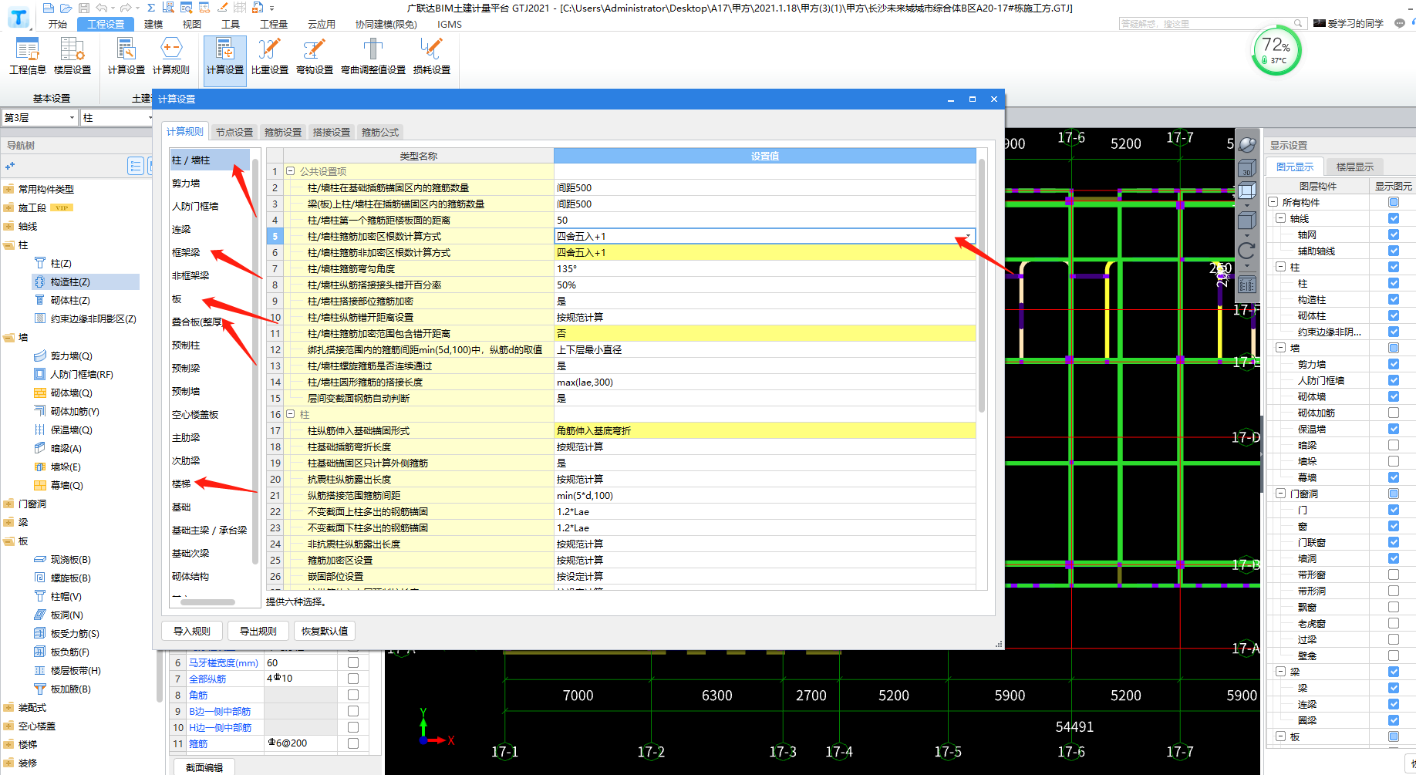Select 构造柱(Z) in navigation tree
The image size is (1416, 775).
click(70, 282)
